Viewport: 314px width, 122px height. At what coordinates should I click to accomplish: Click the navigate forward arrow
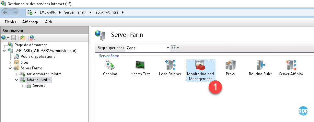pyautogui.click(x=16, y=12)
